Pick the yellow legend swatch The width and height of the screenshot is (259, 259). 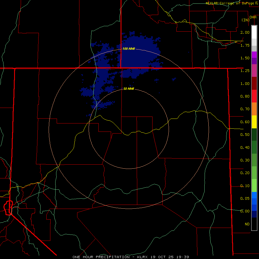tap(254, 122)
